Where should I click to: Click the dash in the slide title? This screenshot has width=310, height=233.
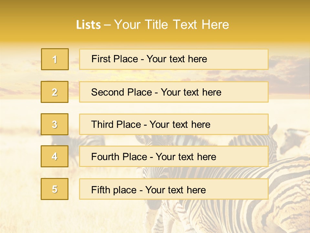[x=108, y=25]
